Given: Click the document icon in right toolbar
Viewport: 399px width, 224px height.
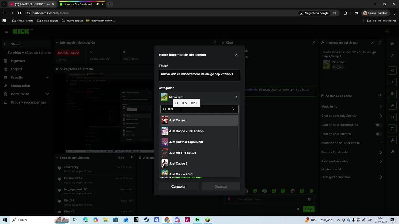Looking at the screenshot, I should pos(392,94).
